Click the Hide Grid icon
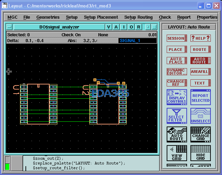 pyautogui.click(x=200, y=153)
